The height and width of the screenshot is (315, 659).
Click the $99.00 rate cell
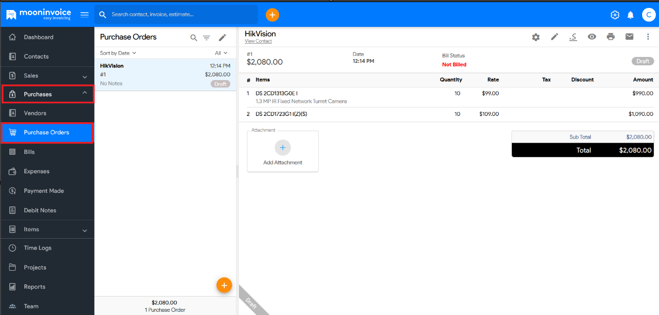coord(490,93)
